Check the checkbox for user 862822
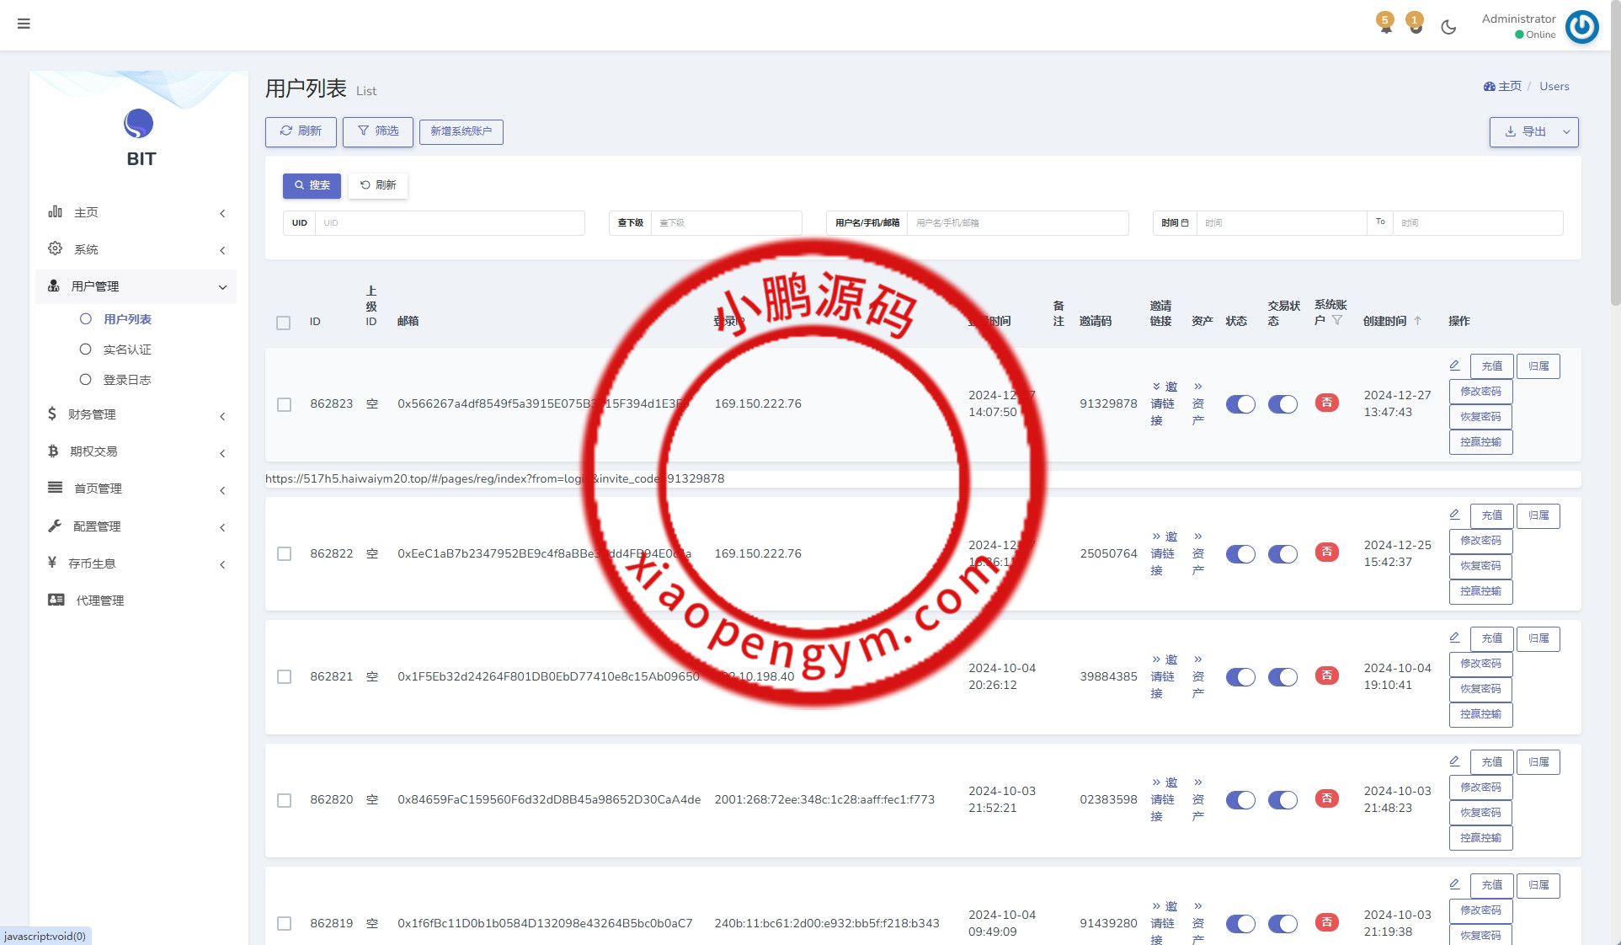 [285, 554]
